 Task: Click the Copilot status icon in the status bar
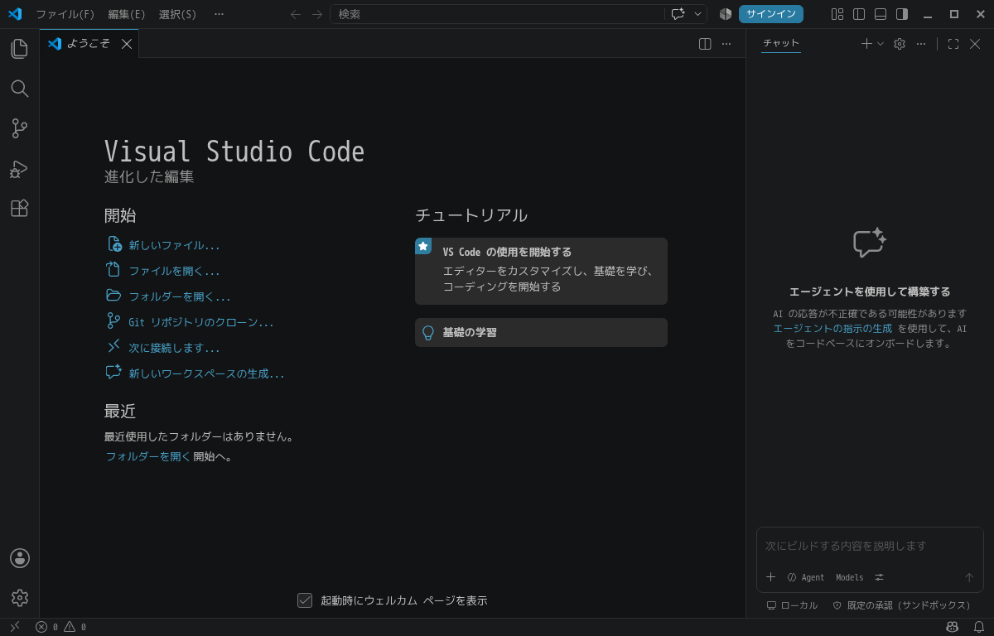(953, 627)
